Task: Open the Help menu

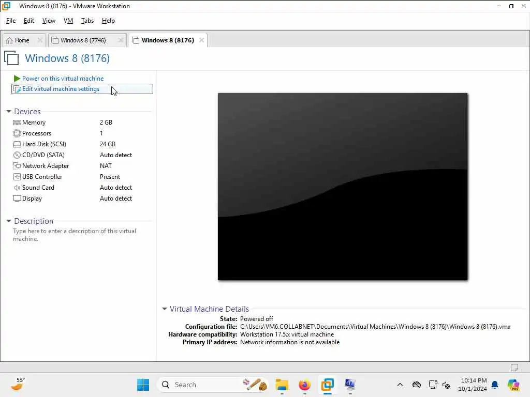Action: pyautogui.click(x=108, y=21)
